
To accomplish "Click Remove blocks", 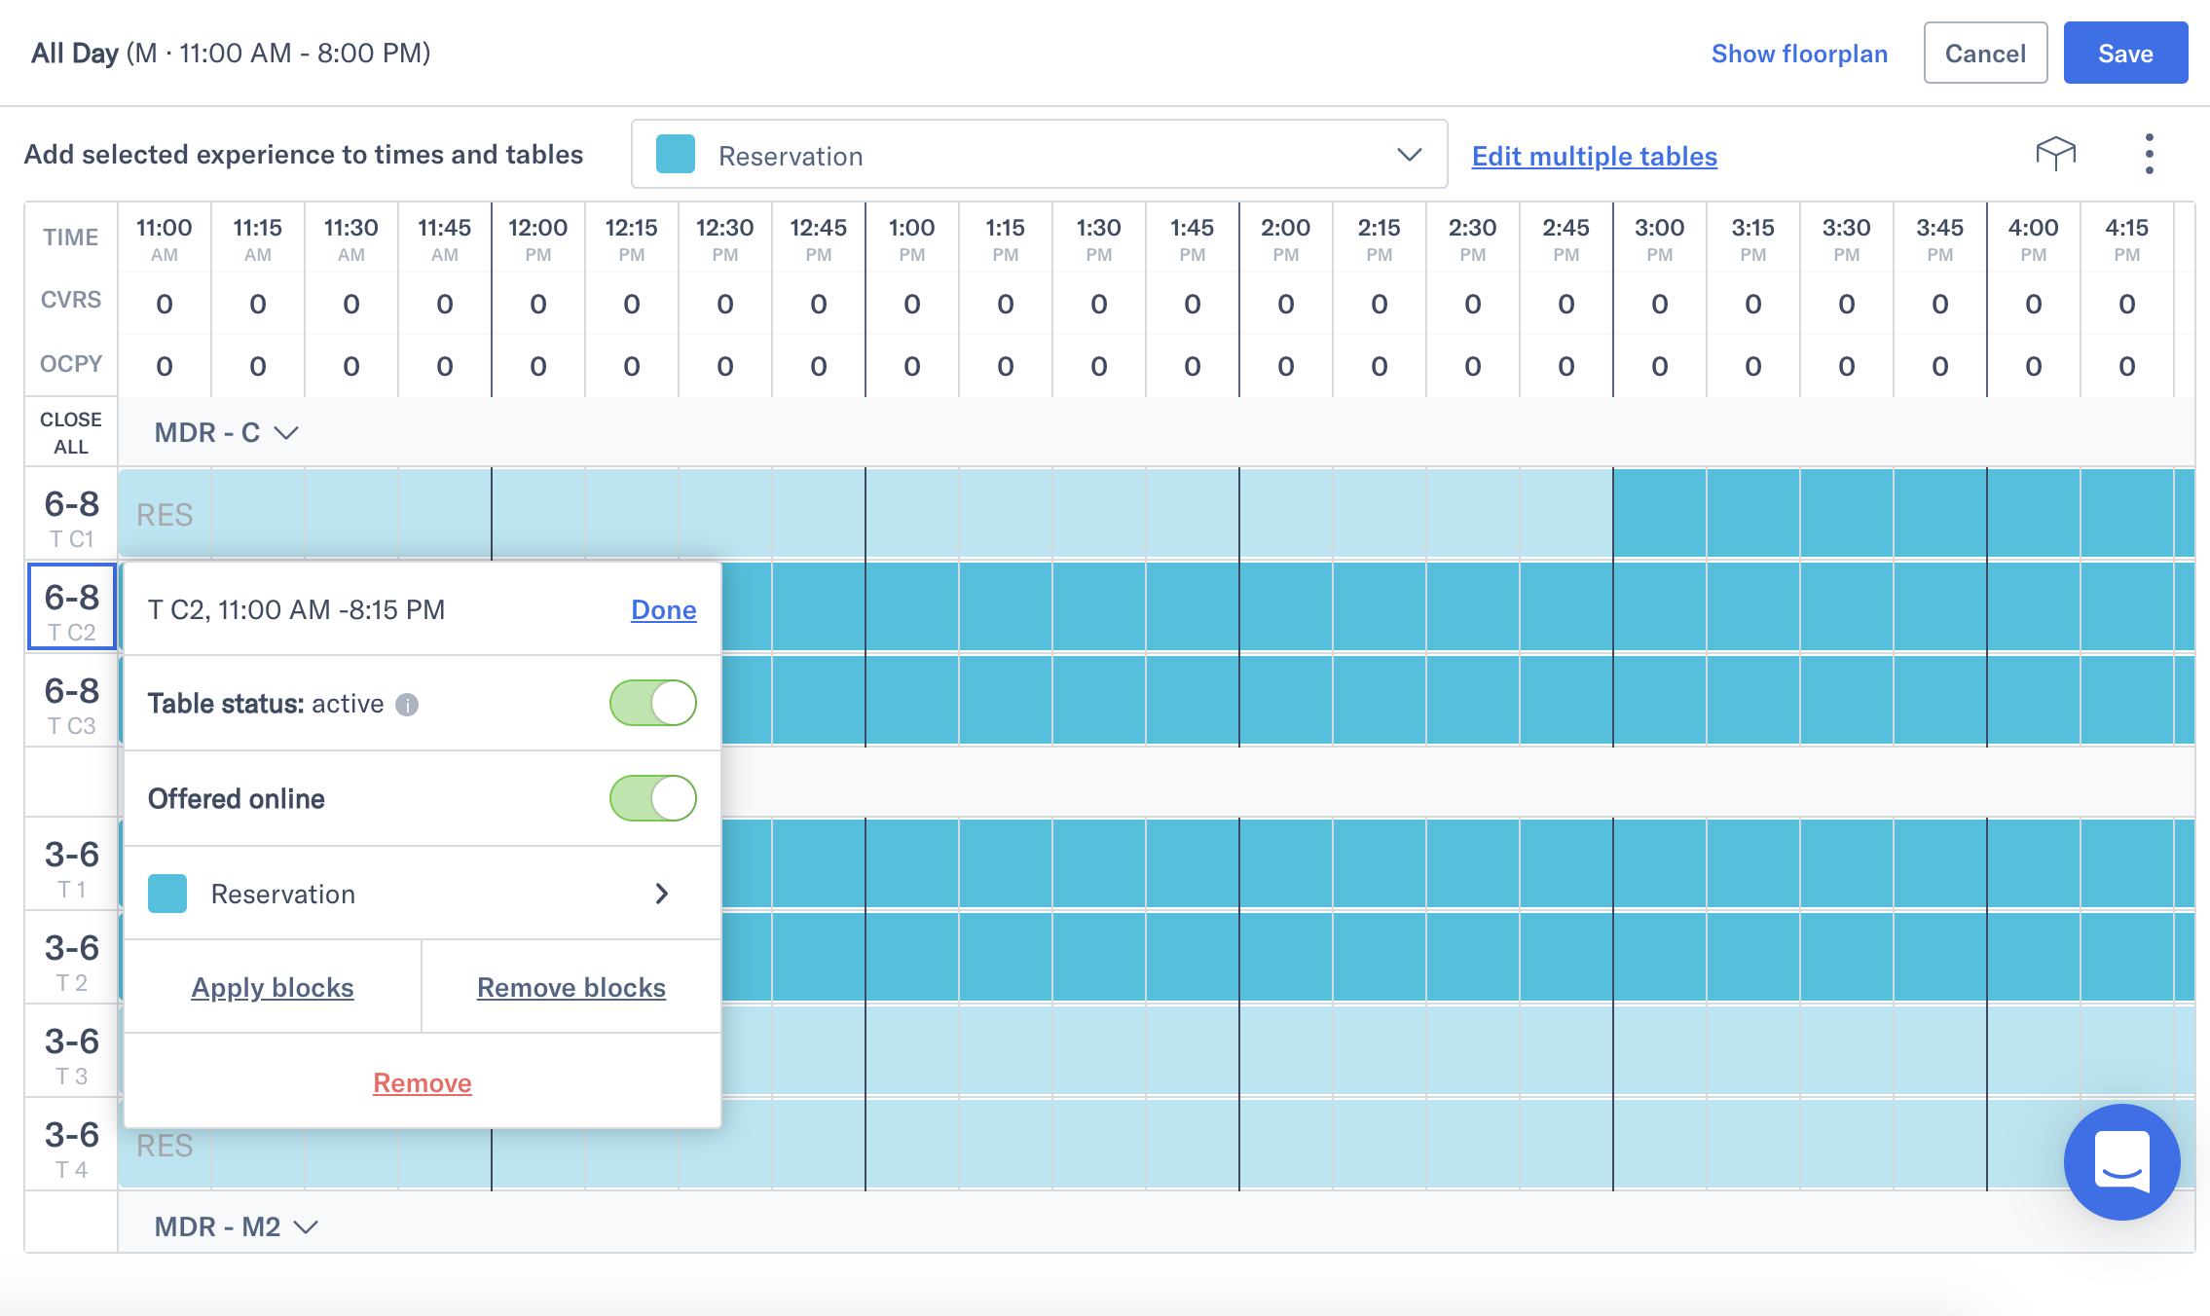I will 571,987.
